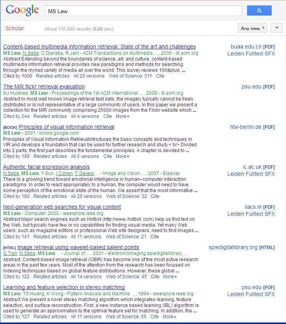Click Leiden Fulltext SFX under ic.ac.uk
The image size is (286, 324).
click(251, 174)
